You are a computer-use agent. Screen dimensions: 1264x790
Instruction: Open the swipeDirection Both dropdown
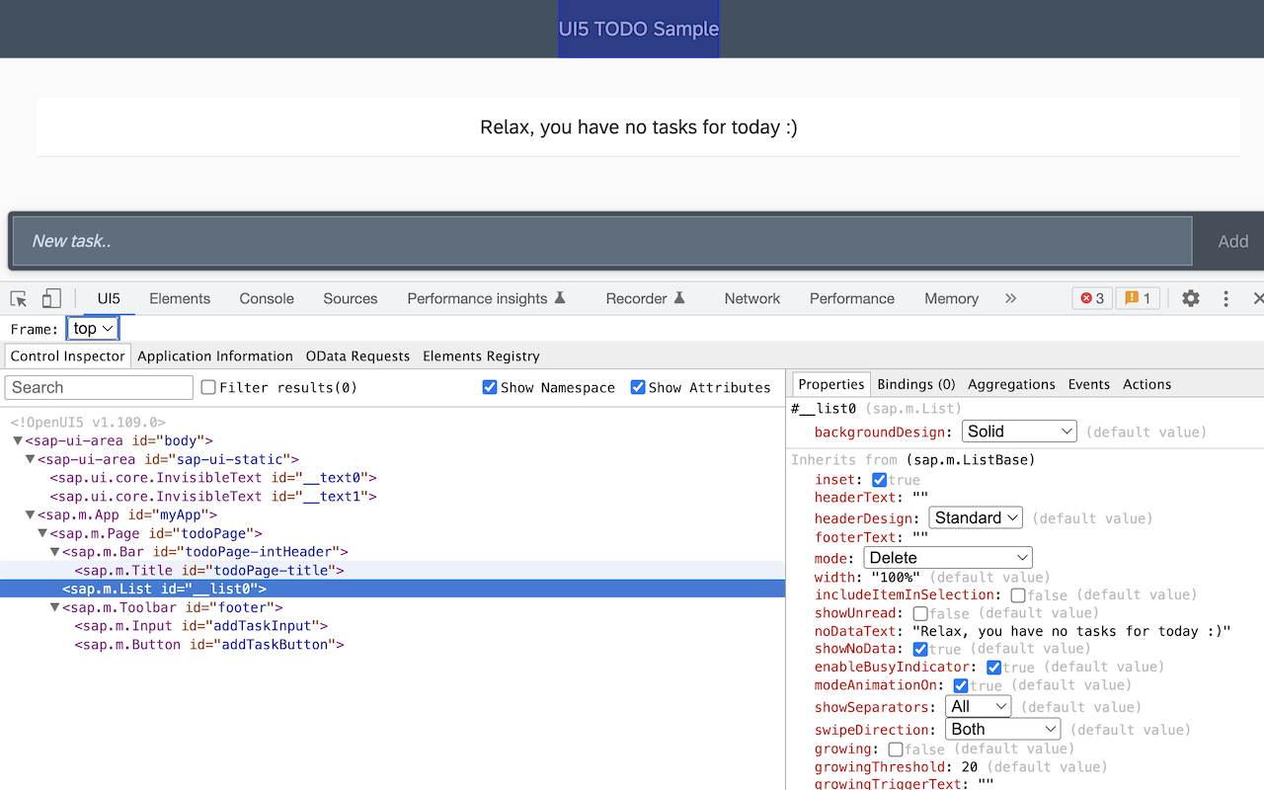(x=1002, y=729)
